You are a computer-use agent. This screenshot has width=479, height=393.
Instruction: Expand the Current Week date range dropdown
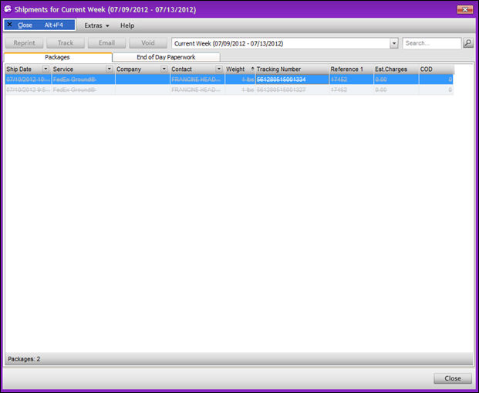point(394,44)
